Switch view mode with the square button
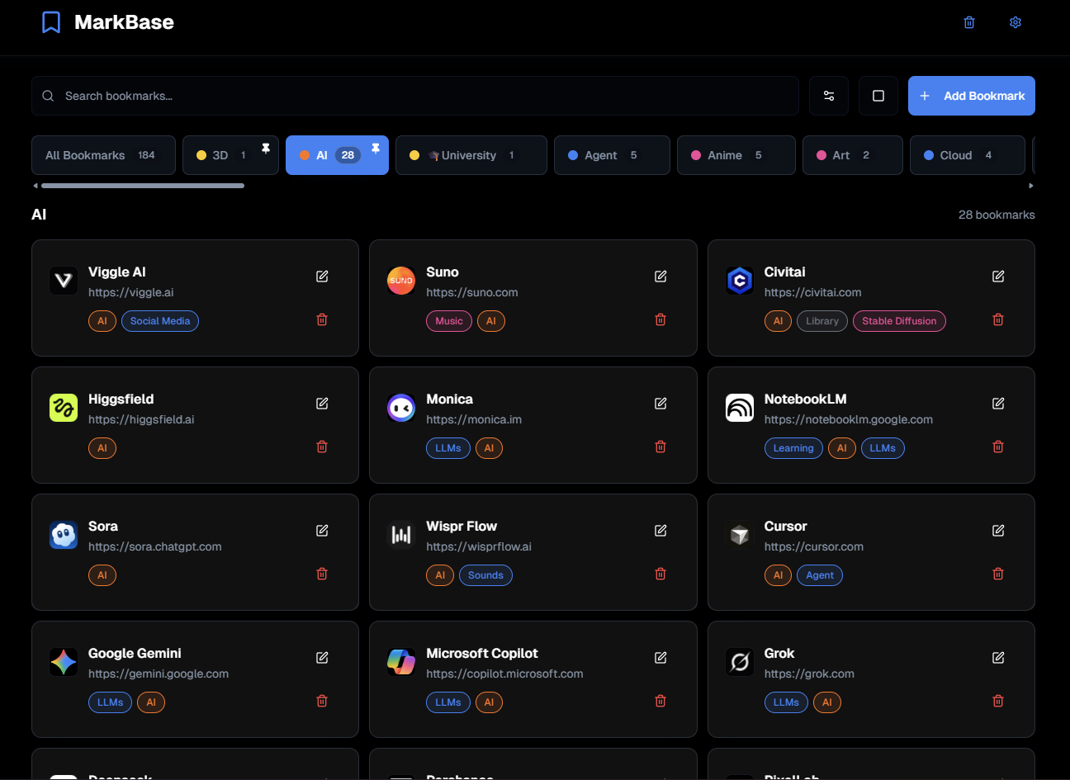Viewport: 1070px width, 780px height. tap(878, 95)
